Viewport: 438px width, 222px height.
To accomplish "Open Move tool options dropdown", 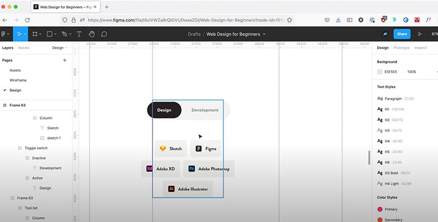I will (25, 34).
